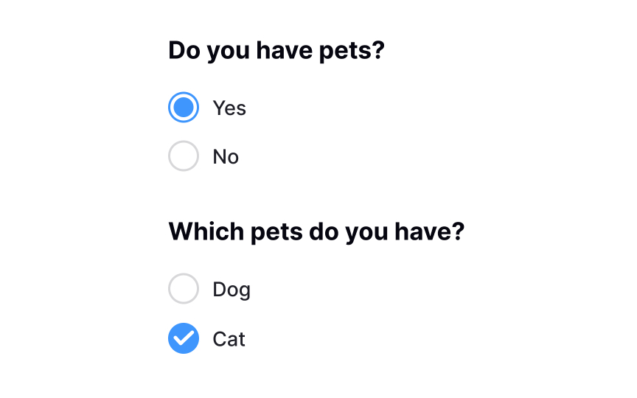Click the empty gray circle next to No
637x398 pixels.
(184, 156)
